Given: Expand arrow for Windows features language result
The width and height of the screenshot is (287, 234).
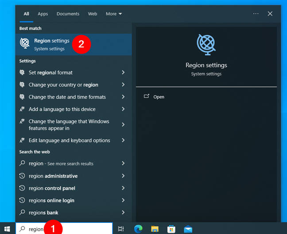Looking at the screenshot, I should 123,125.
